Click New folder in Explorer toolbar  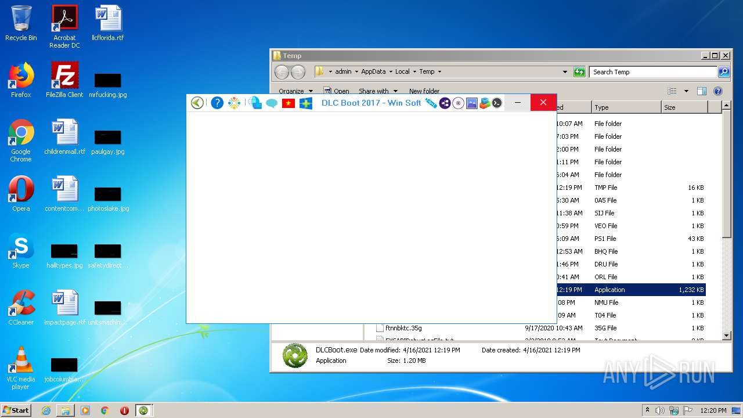[424, 91]
